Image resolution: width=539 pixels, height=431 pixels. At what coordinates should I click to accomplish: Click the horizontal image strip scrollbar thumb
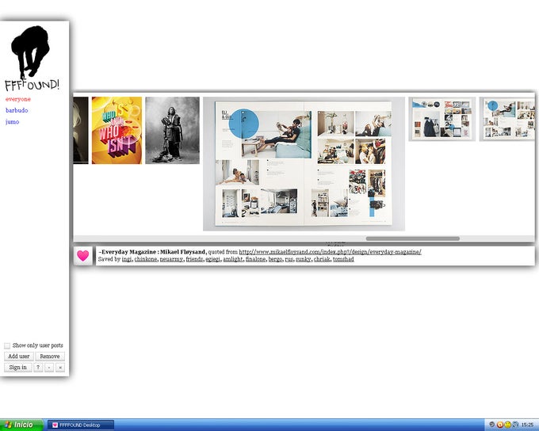(412, 238)
